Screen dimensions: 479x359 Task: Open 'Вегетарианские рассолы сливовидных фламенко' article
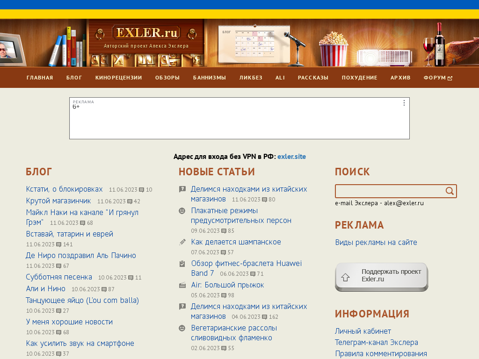[234, 333]
